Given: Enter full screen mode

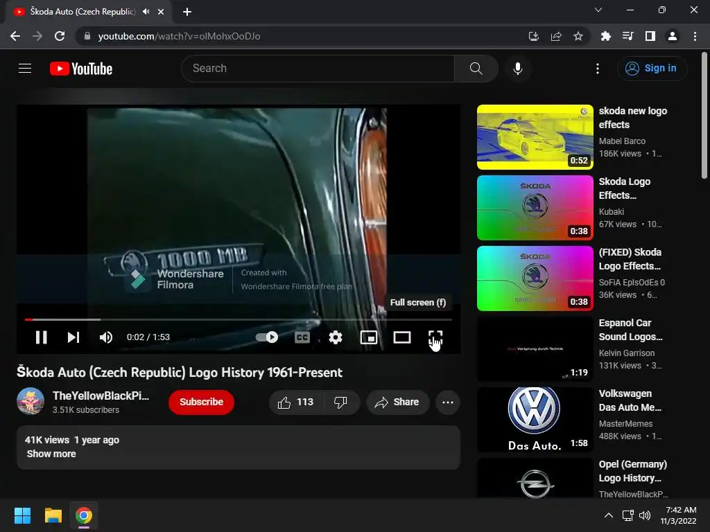Looking at the screenshot, I should 435,337.
